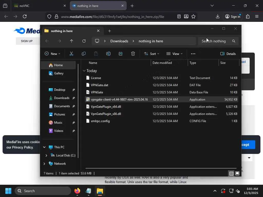
Task: Expand the Network tree node
Action: click(x=44, y=164)
